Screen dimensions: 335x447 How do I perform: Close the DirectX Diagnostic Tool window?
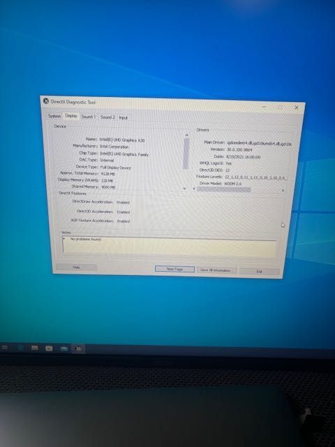point(296,108)
